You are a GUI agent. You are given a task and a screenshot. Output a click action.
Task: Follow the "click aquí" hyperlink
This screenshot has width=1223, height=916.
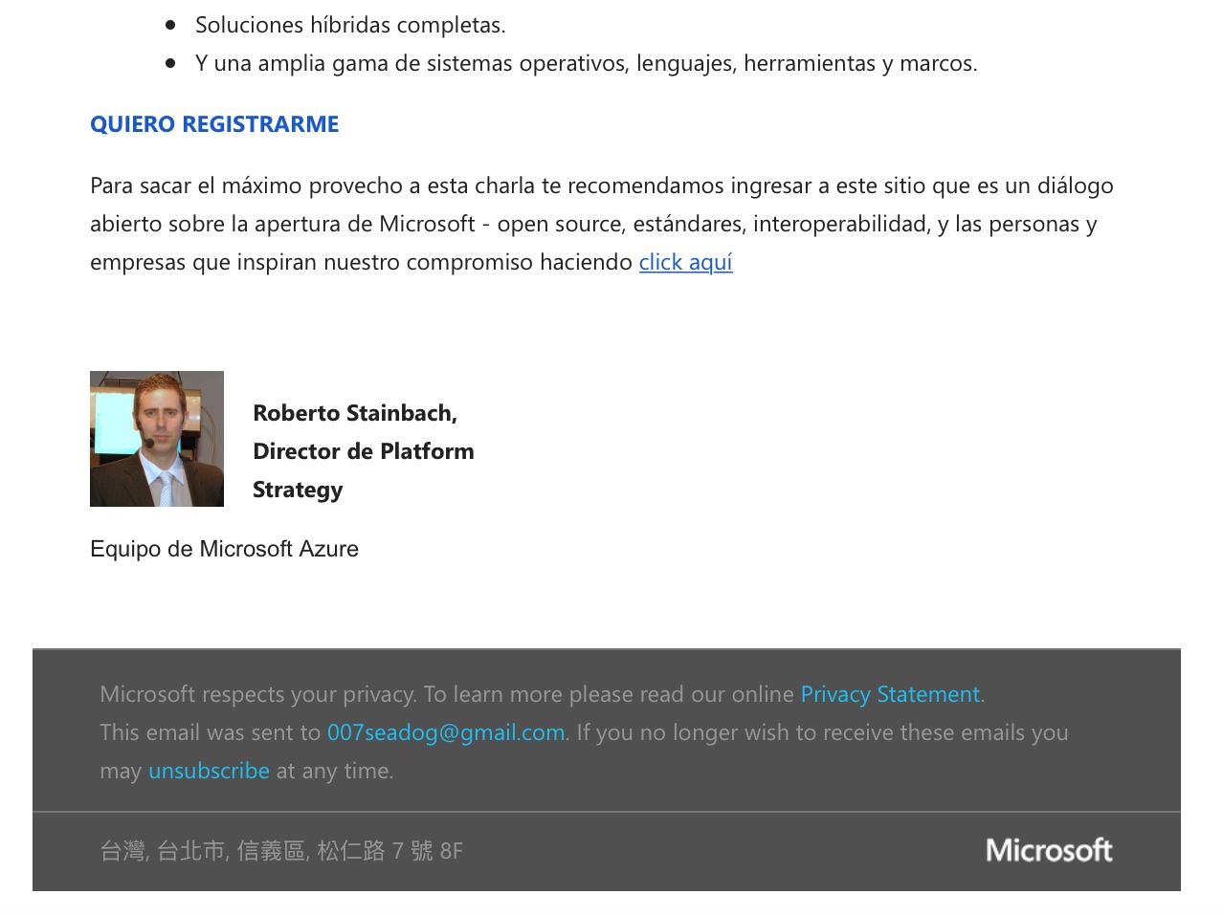tap(685, 262)
